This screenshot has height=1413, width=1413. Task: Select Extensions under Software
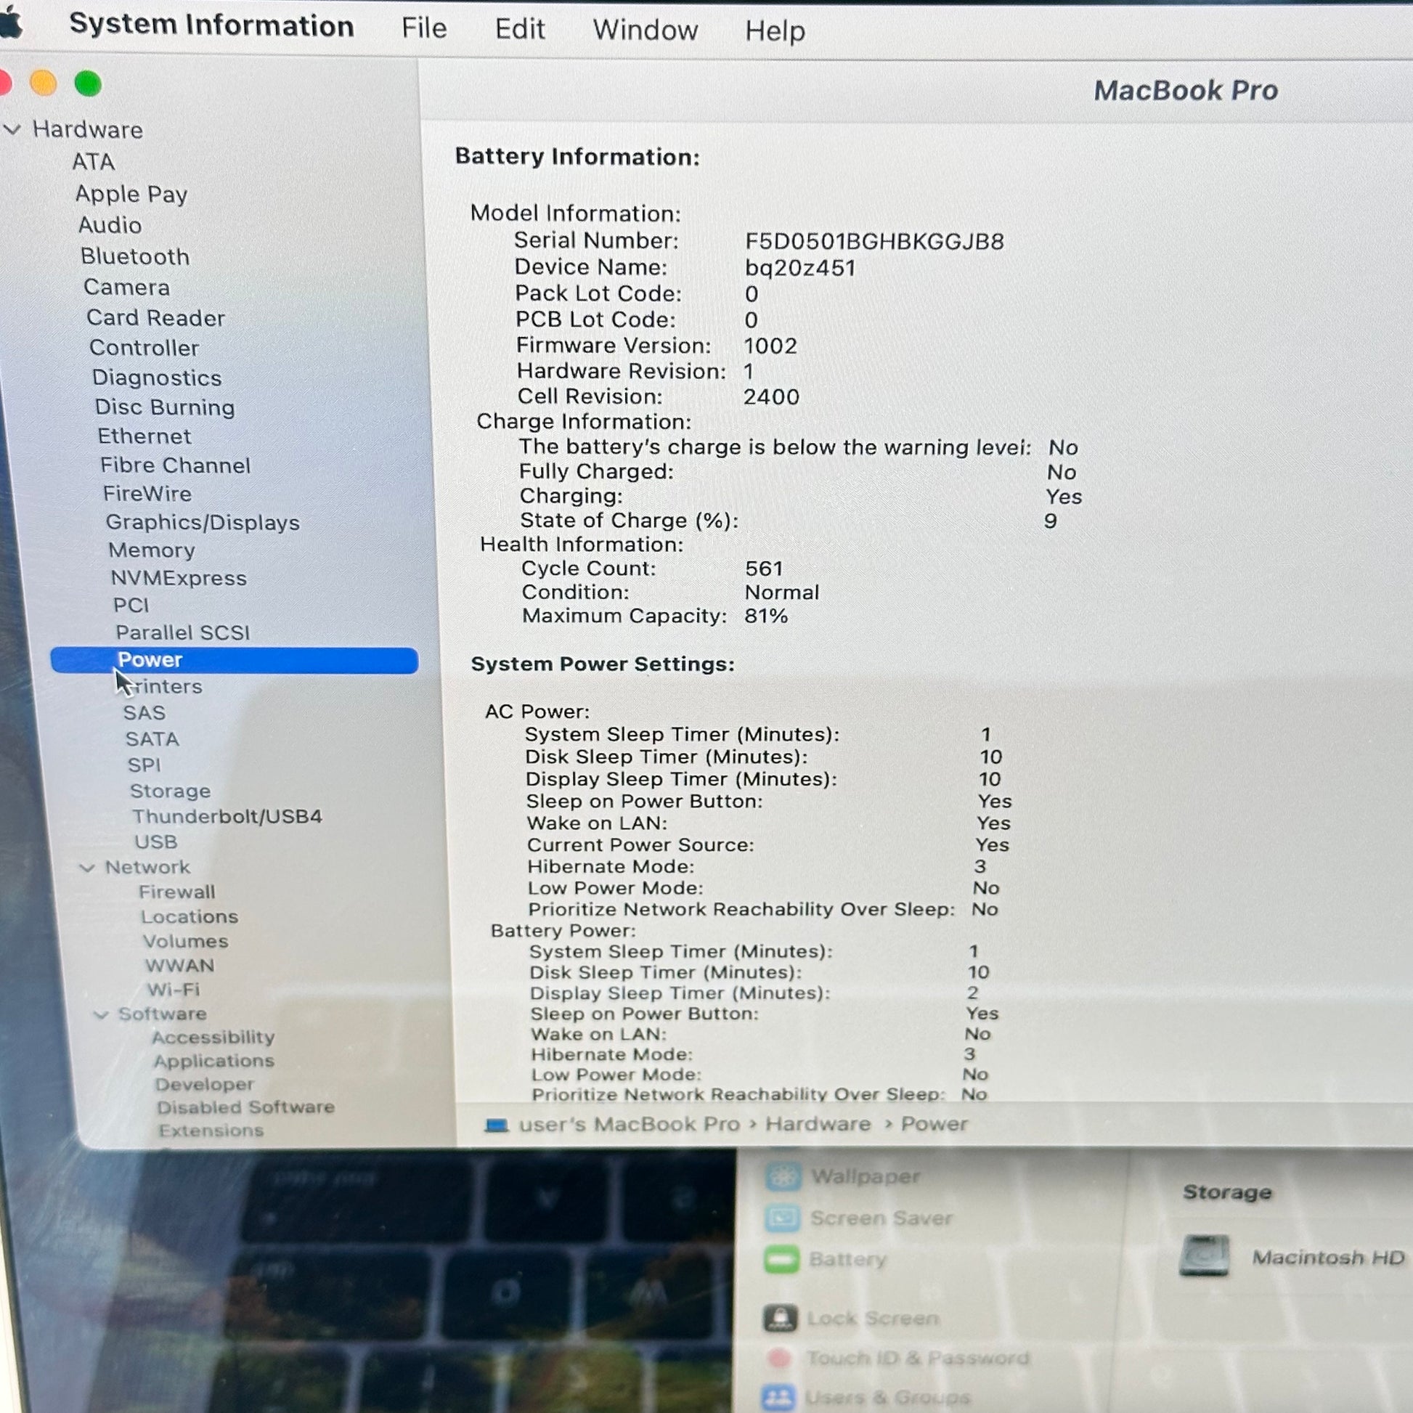pyautogui.click(x=211, y=1131)
